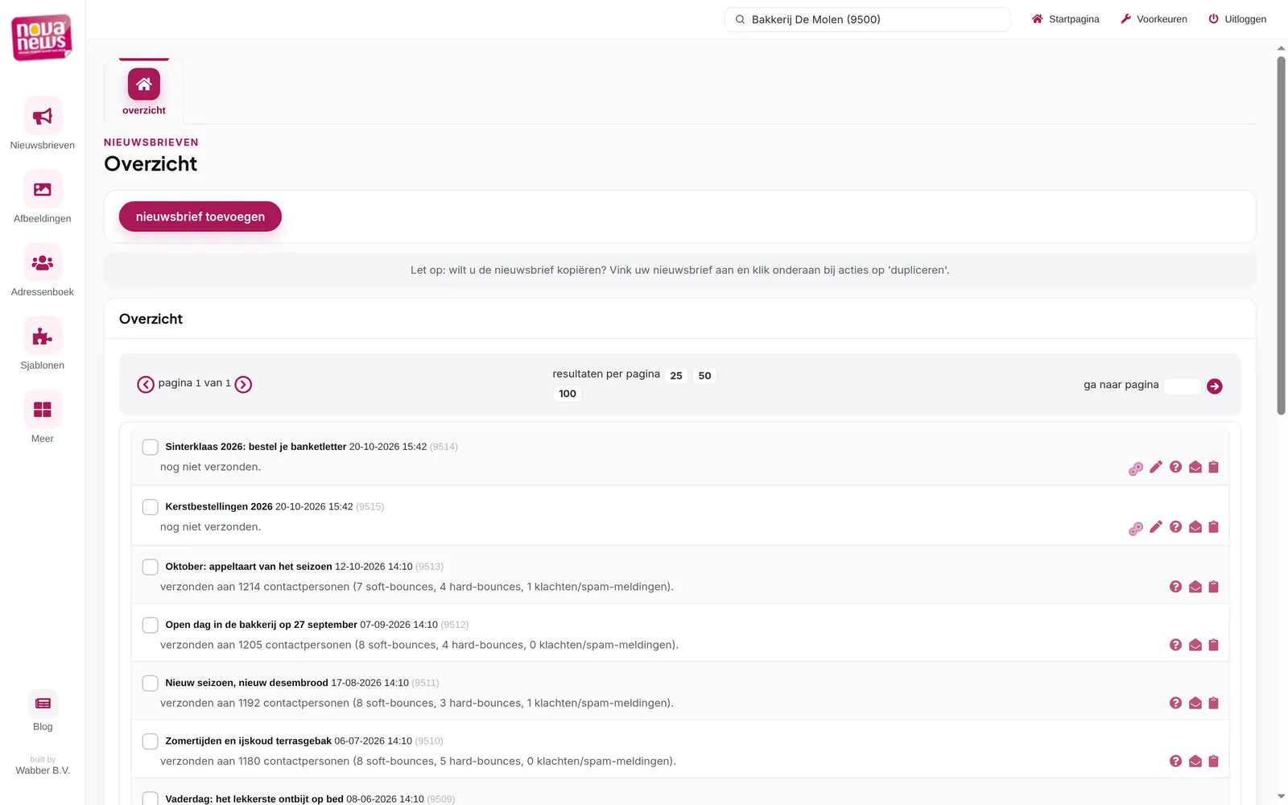Click the ga naar pagina input field
The height and width of the screenshot is (805, 1288).
1183,386
